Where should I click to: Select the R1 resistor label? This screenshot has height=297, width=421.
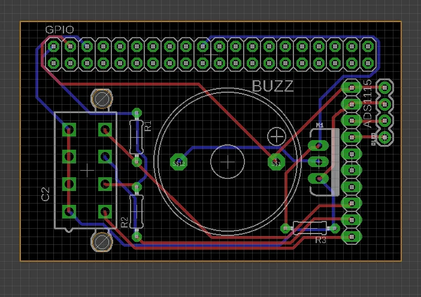148,126
